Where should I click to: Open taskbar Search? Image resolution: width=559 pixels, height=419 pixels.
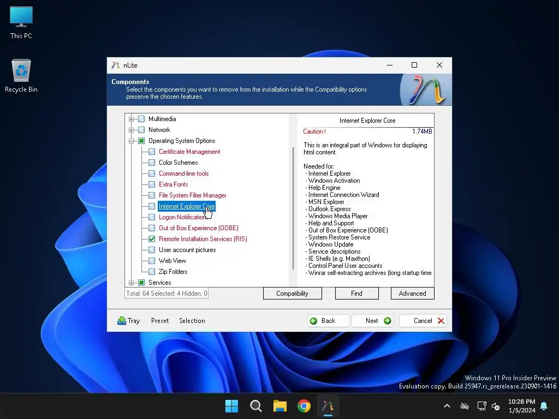[255, 406]
